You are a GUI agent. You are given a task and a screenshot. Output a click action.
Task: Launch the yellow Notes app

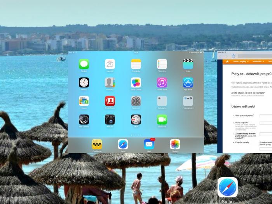pyautogui.click(x=136, y=64)
